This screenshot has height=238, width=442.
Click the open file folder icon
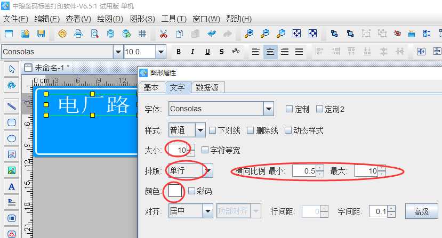25,34
